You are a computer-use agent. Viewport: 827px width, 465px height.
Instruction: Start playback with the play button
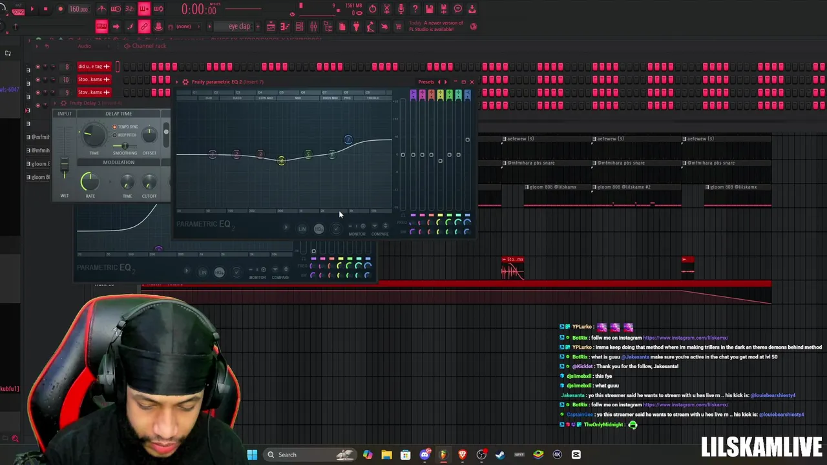click(31, 9)
